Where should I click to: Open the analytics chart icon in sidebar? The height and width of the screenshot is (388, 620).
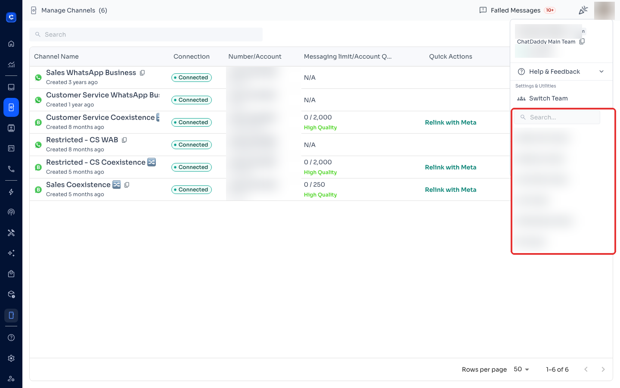coord(11,65)
